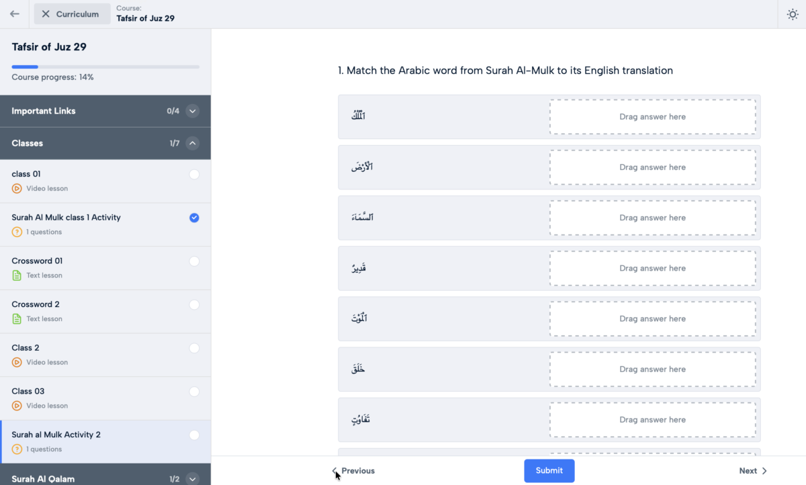The image size is (806, 485).
Task: Click the question mark icon under Surah al Mulk Activity 2
Action: point(17,449)
